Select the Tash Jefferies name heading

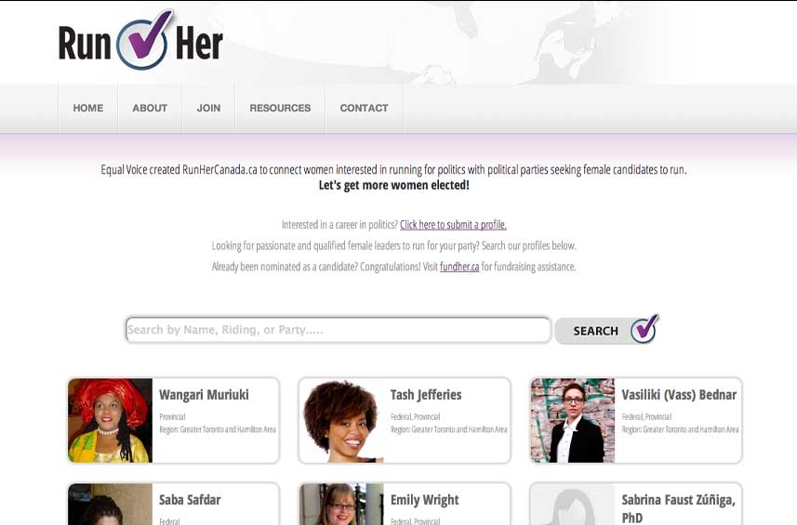(x=426, y=395)
